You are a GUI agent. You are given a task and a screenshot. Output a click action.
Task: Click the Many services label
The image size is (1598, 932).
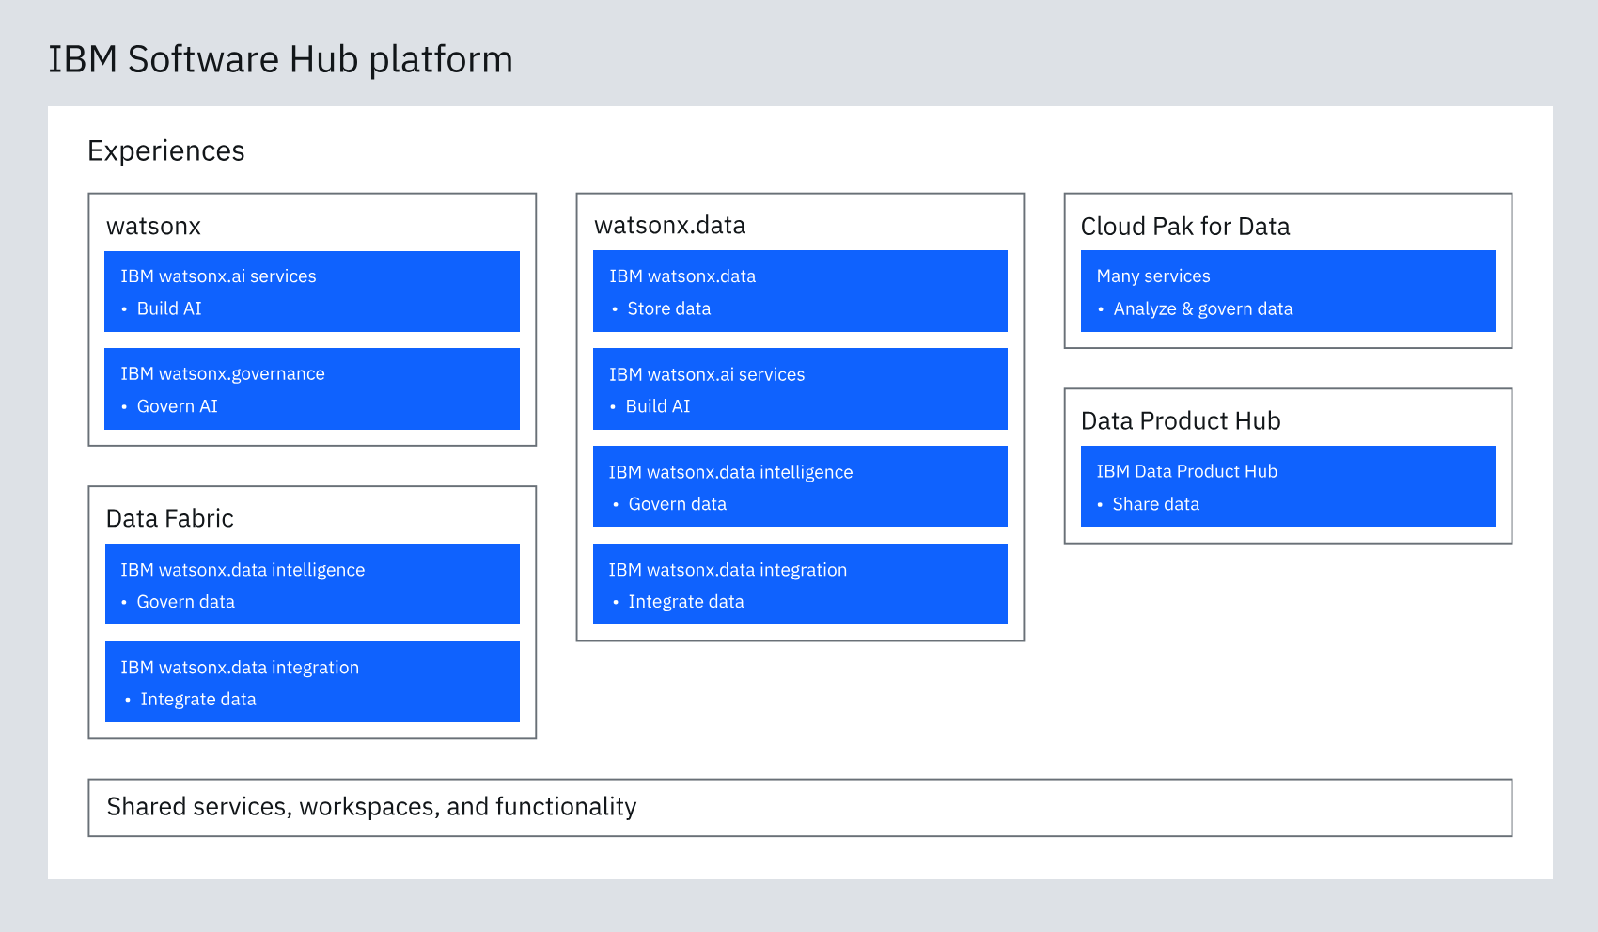point(1153,276)
